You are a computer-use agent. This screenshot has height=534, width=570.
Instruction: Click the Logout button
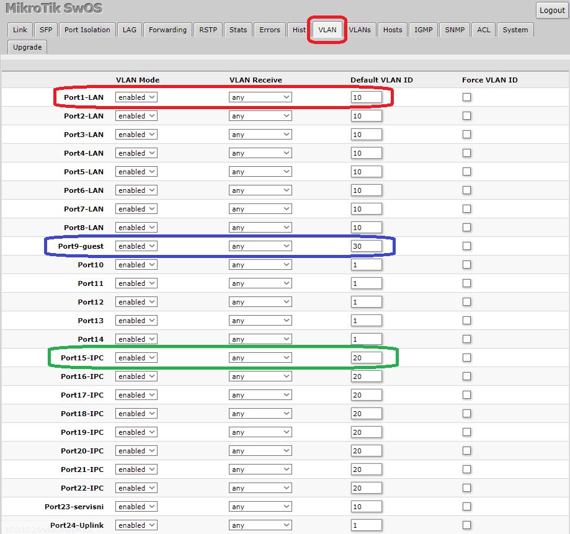tap(551, 10)
